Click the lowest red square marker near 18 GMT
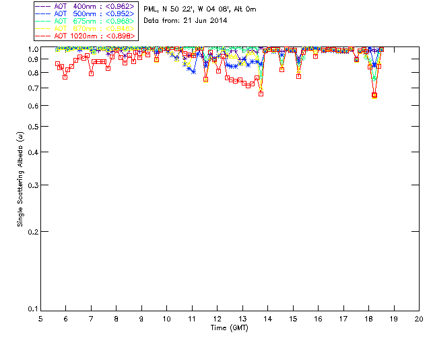 (374, 95)
